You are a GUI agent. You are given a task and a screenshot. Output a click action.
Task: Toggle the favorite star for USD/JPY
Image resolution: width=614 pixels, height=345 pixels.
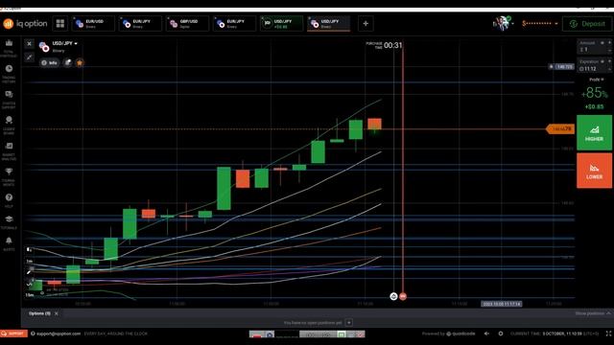[80, 62]
